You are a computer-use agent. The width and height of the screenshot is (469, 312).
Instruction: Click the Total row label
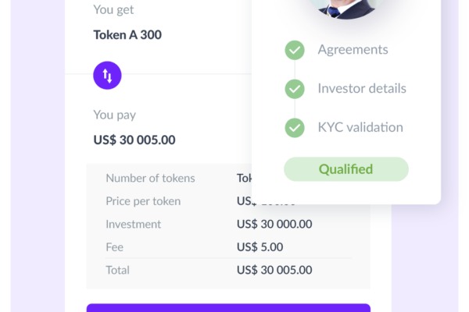pos(117,270)
